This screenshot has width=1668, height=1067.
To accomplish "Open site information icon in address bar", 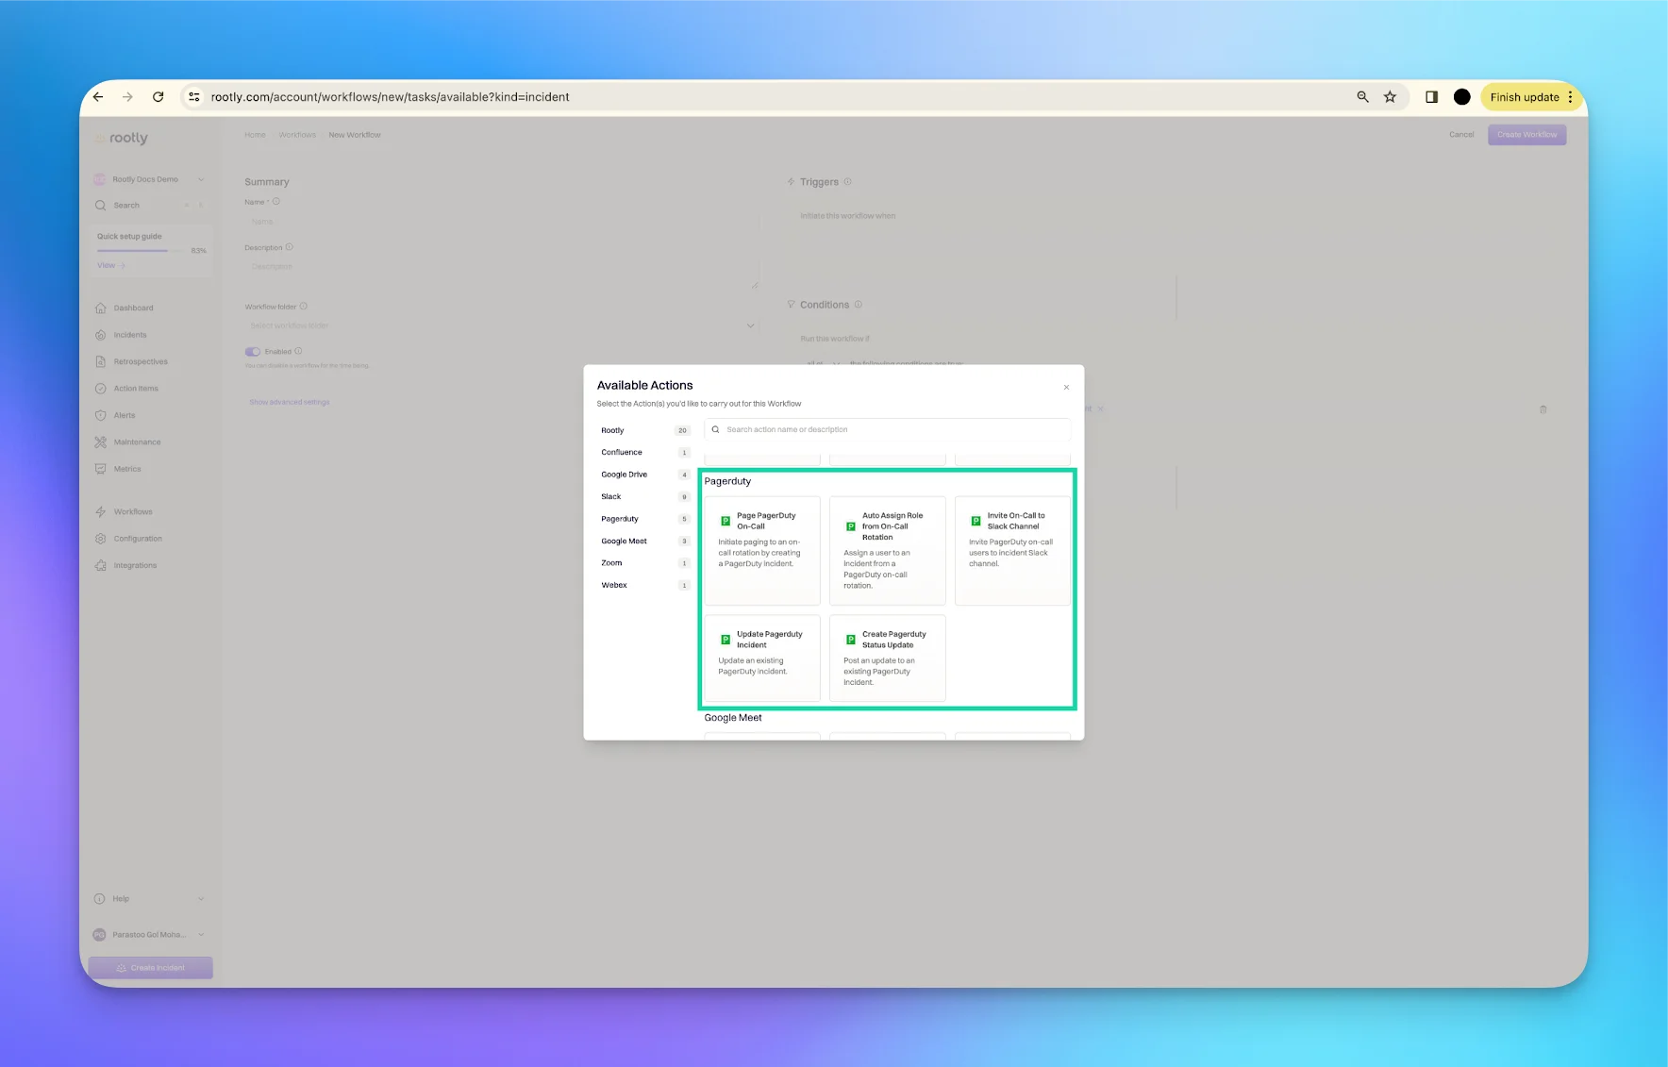I will point(194,97).
